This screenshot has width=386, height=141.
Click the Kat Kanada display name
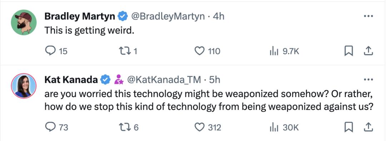[x=71, y=80]
